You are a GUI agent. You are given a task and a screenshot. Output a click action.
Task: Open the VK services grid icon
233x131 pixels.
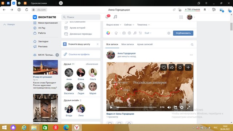pyautogui.click(x=181, y=17)
